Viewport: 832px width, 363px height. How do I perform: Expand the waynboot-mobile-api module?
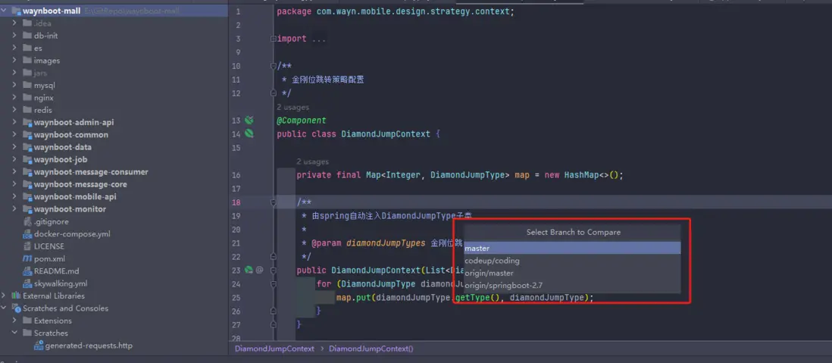(x=15, y=196)
